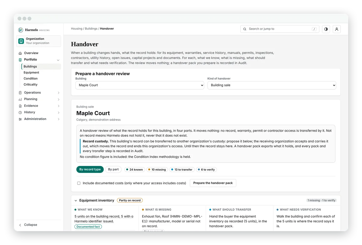
Task: Select the By record type view
Action: click(90, 170)
